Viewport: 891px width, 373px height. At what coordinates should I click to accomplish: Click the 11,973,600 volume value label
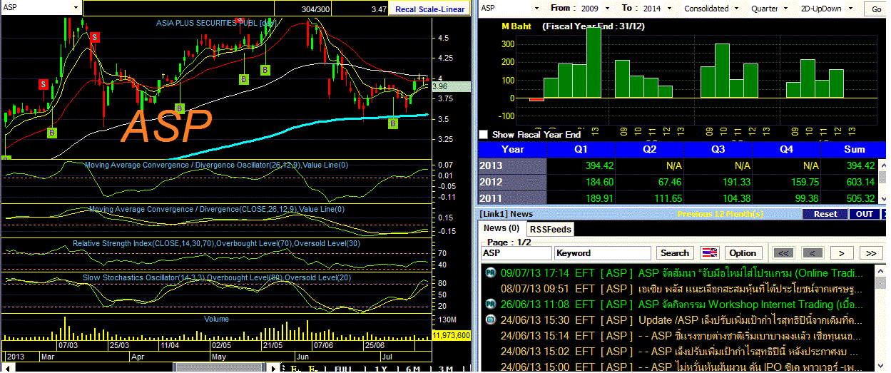[452, 334]
